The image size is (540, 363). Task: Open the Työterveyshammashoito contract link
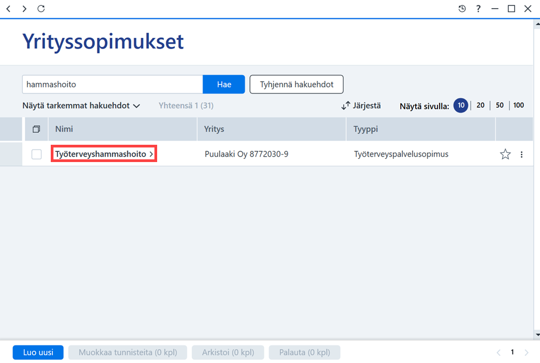[x=104, y=153]
